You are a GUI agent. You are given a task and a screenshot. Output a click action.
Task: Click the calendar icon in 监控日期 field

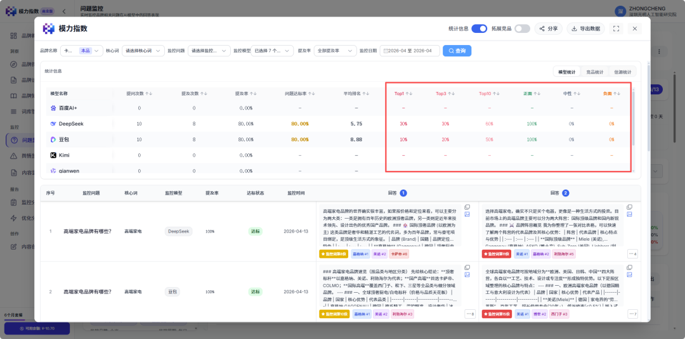pyautogui.click(x=386, y=51)
